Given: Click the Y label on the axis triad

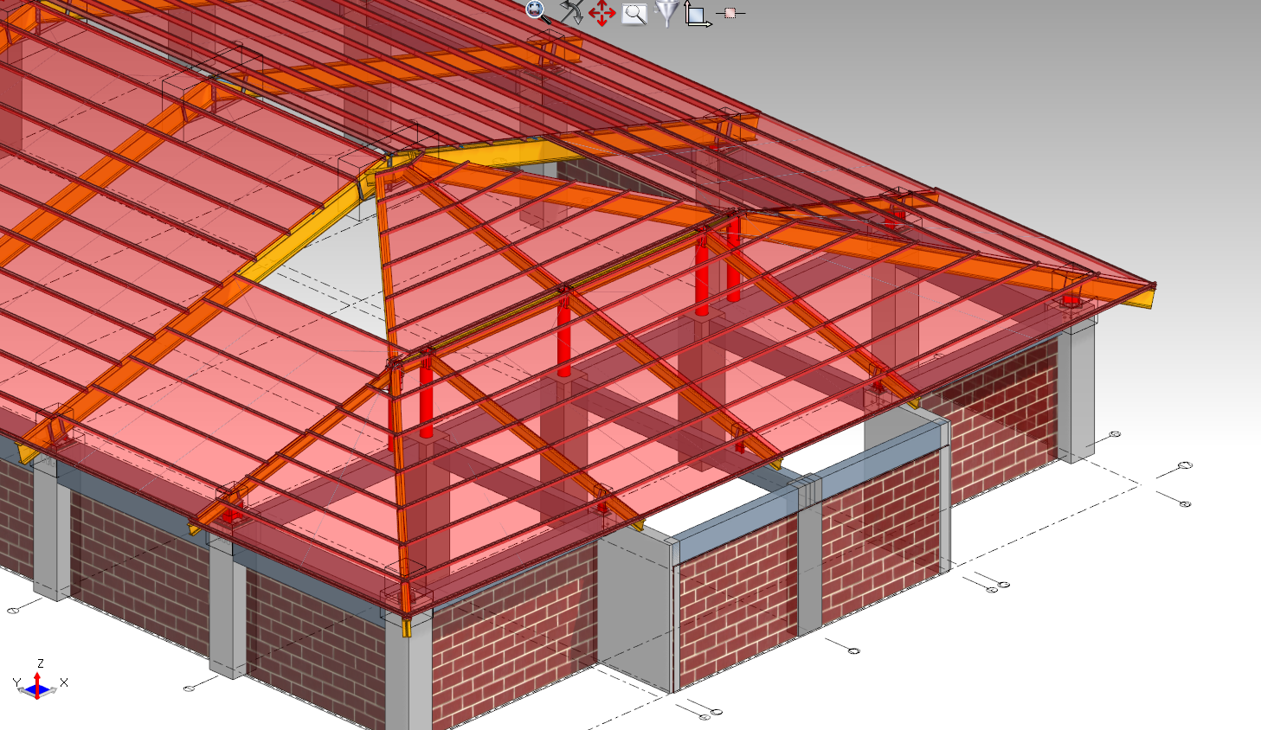Looking at the screenshot, I should (16, 682).
